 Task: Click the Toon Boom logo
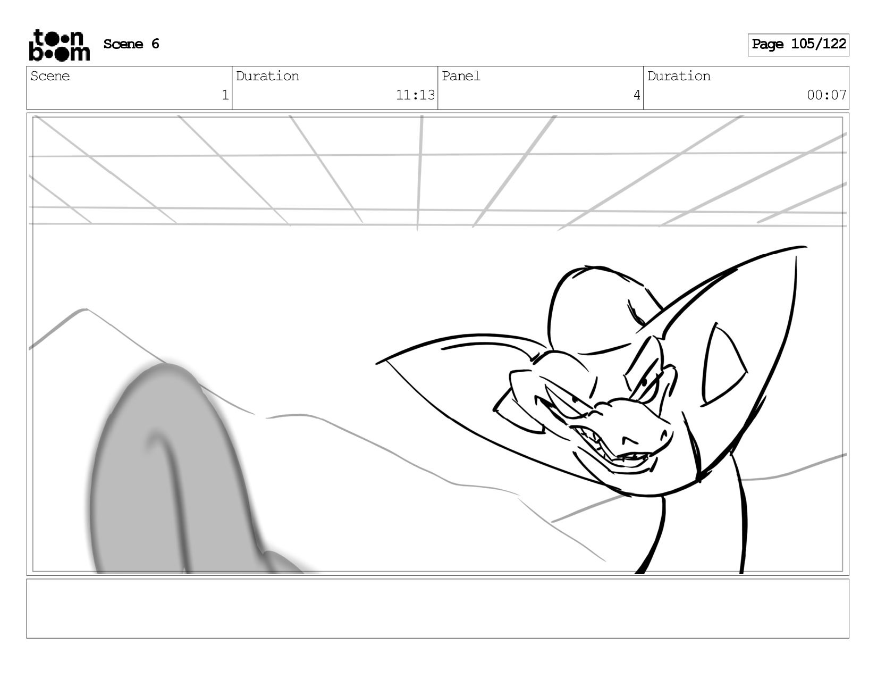(59, 45)
